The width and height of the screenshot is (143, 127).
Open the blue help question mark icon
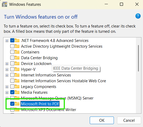(138, 16)
